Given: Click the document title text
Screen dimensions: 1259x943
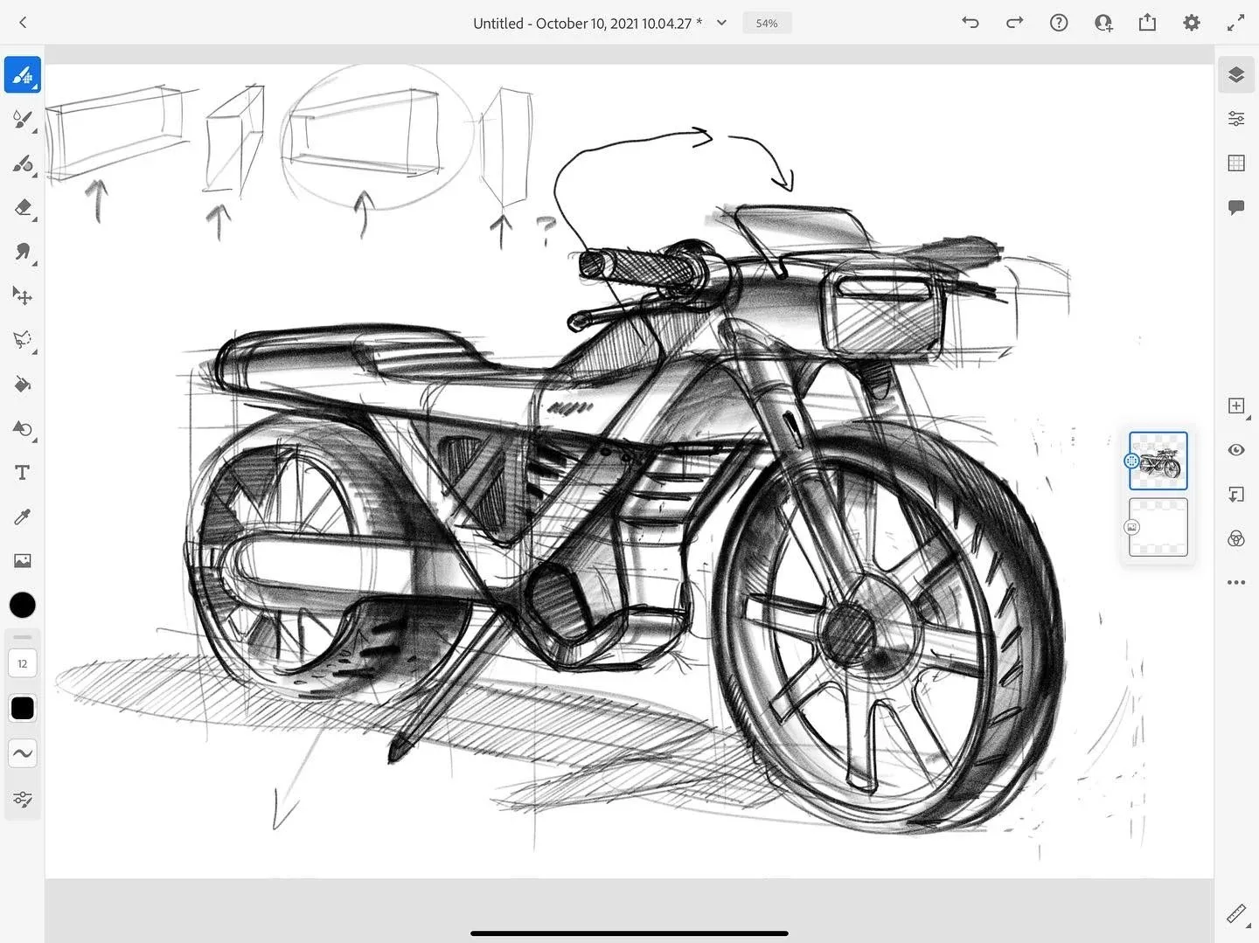Looking at the screenshot, I should click(588, 24).
